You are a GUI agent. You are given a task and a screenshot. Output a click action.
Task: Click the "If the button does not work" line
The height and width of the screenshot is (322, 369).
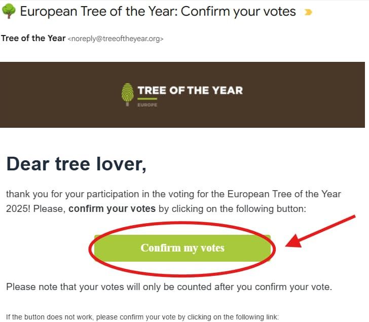point(142,317)
